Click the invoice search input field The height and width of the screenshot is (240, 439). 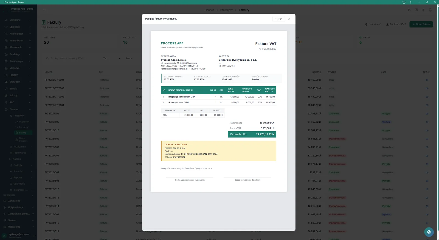tap(71, 58)
